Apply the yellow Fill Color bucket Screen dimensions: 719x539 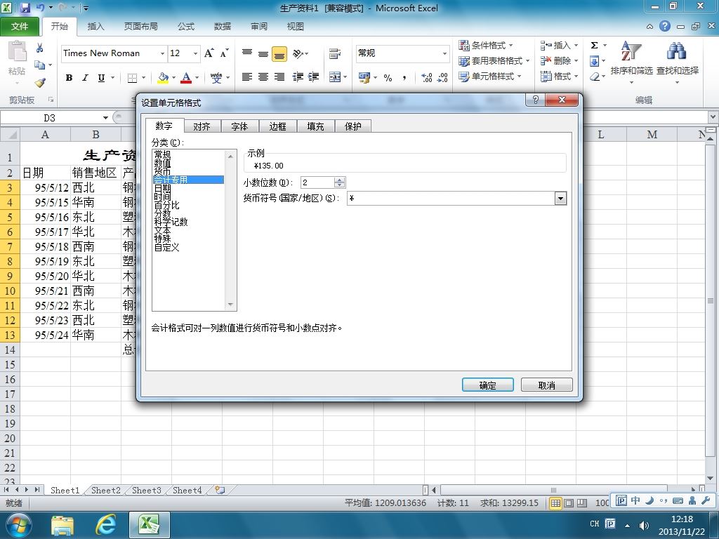[x=163, y=78]
